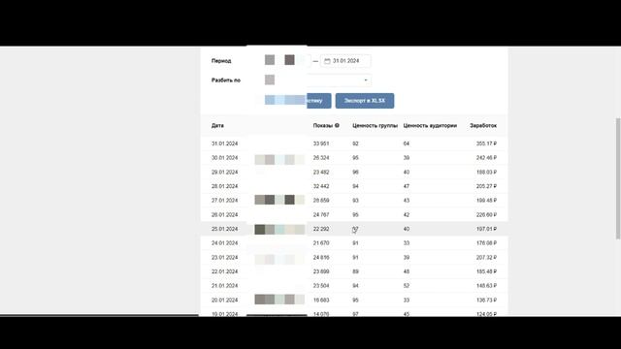Click the Показы value in the 31.01.2024 row

(321, 143)
